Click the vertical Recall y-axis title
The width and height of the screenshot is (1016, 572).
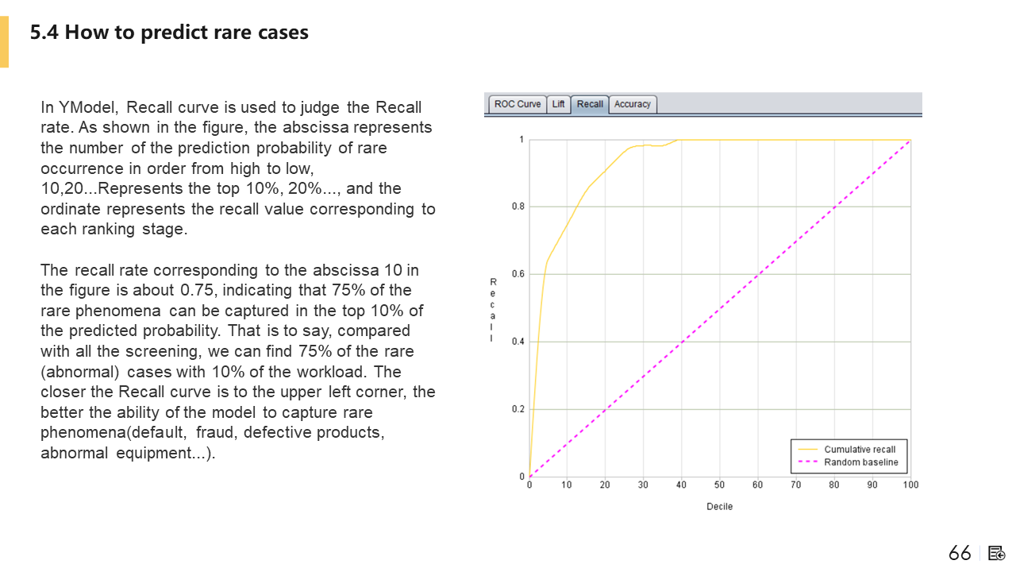(493, 310)
